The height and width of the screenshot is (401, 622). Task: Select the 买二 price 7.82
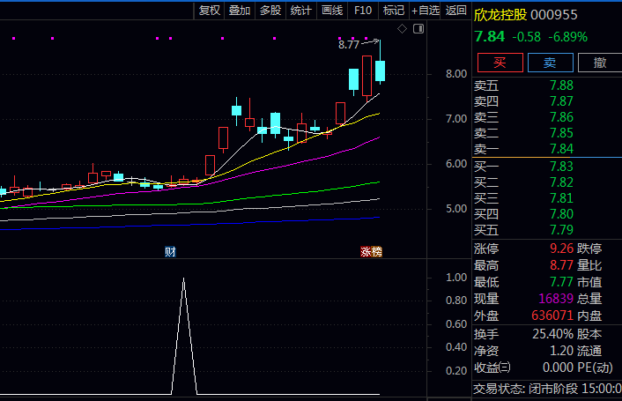click(561, 182)
